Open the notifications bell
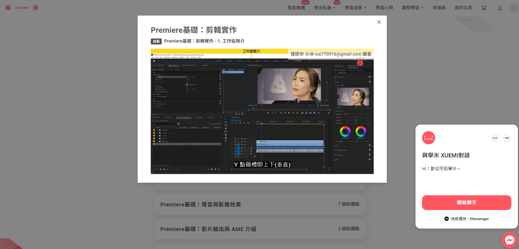The width and height of the screenshot is (519, 249). [500, 8]
